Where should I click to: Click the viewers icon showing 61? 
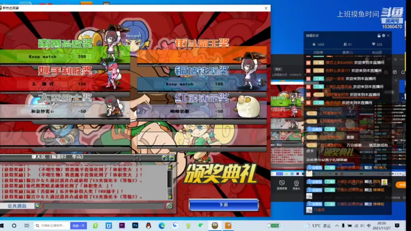tap(345, 44)
